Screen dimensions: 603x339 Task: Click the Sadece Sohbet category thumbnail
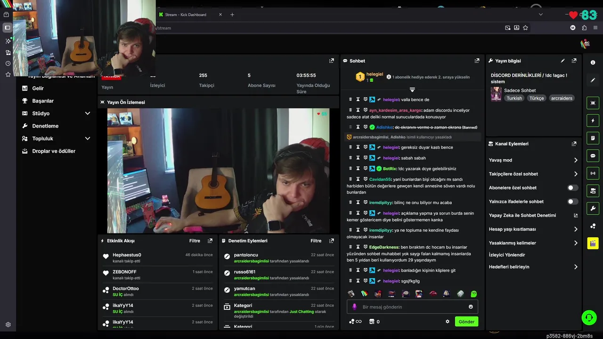coord(496,94)
